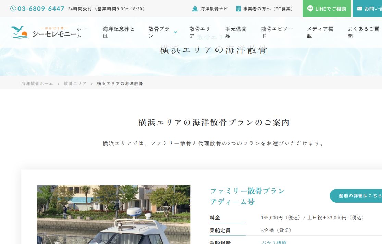The width and height of the screenshot is (382, 244).
Task: Click the 料金 row label
Action: tap(215, 218)
